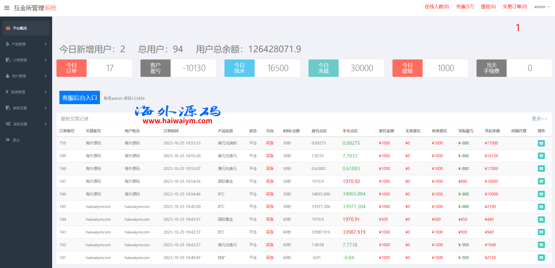This screenshot has height=268, width=555.
Task: Expand the 订单管理 submenu arrow
Action: coord(45,60)
